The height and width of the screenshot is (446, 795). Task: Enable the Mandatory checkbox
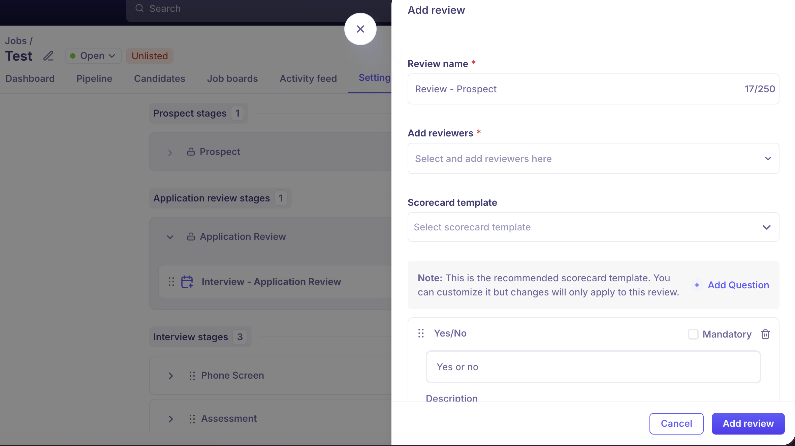[x=693, y=334]
